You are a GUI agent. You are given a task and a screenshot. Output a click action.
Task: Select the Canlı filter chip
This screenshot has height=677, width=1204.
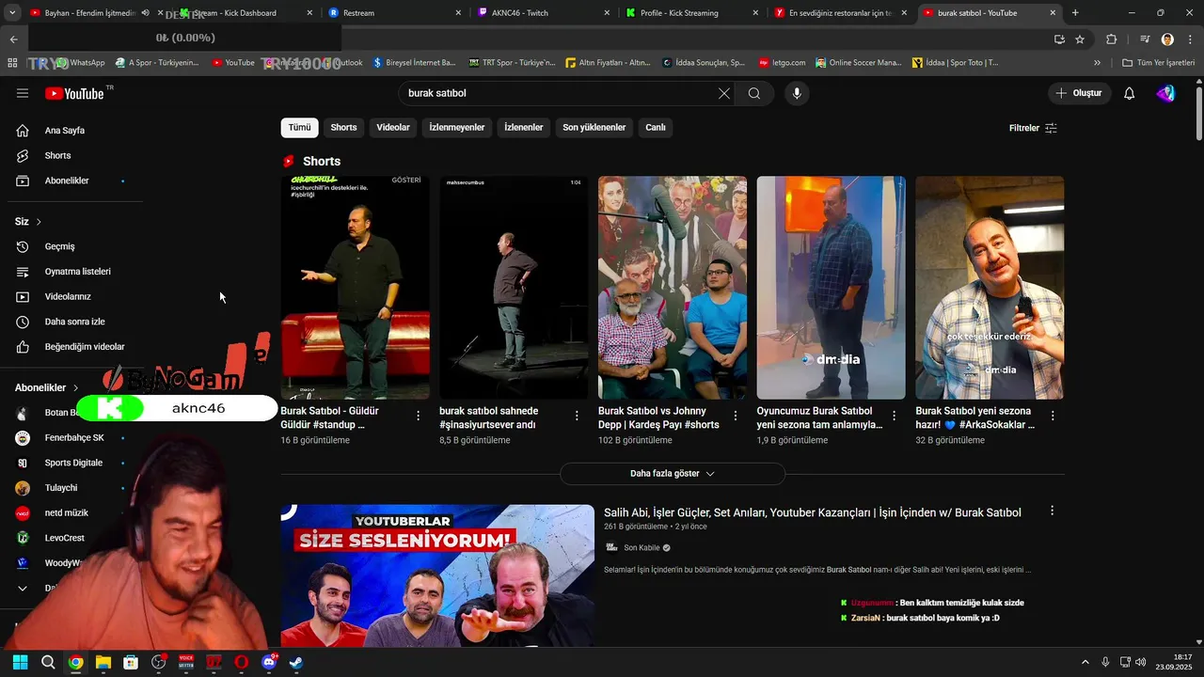tap(656, 128)
